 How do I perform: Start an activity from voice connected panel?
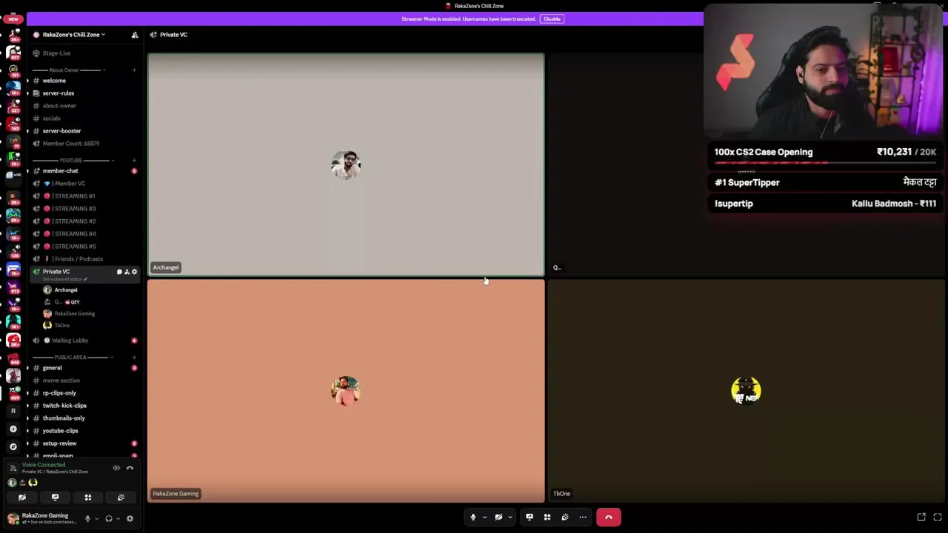tap(87, 497)
